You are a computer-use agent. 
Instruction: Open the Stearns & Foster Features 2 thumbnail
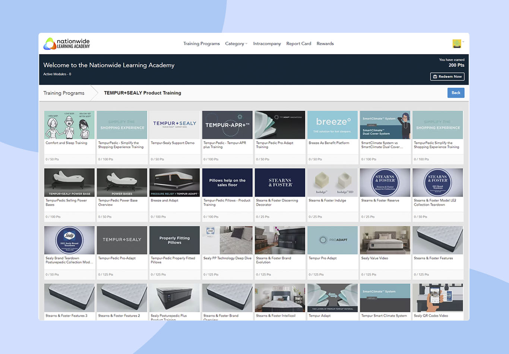coord(122,298)
